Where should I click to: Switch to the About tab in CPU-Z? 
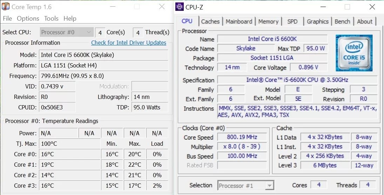pos(365,21)
